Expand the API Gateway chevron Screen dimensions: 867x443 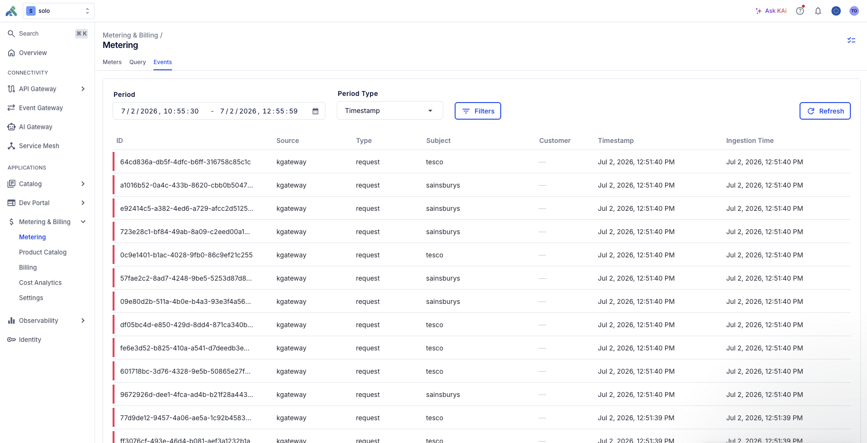pos(83,89)
